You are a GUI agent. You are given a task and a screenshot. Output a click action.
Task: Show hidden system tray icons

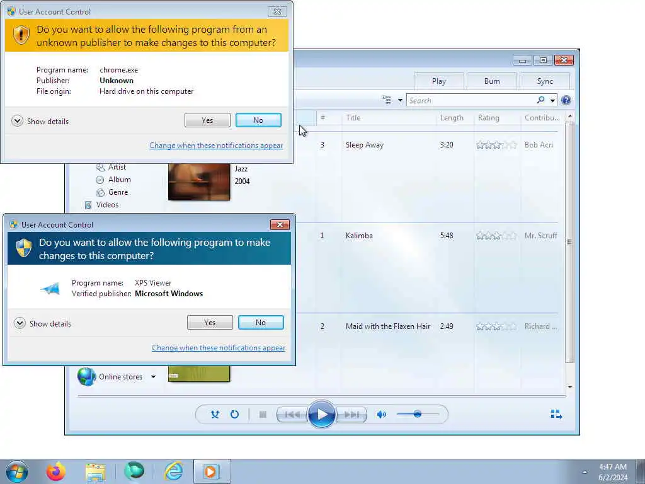[585, 472]
